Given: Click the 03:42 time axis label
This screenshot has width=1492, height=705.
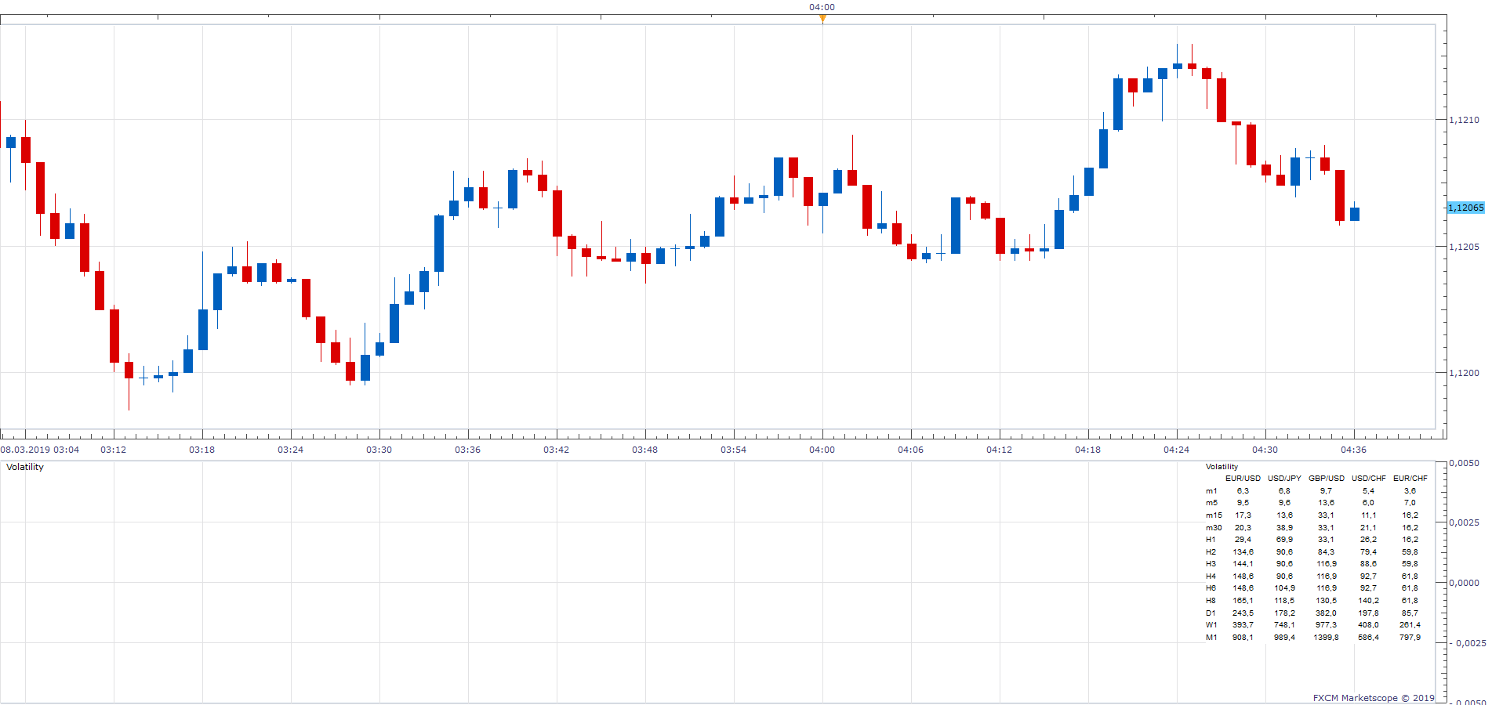Looking at the screenshot, I should [x=557, y=450].
